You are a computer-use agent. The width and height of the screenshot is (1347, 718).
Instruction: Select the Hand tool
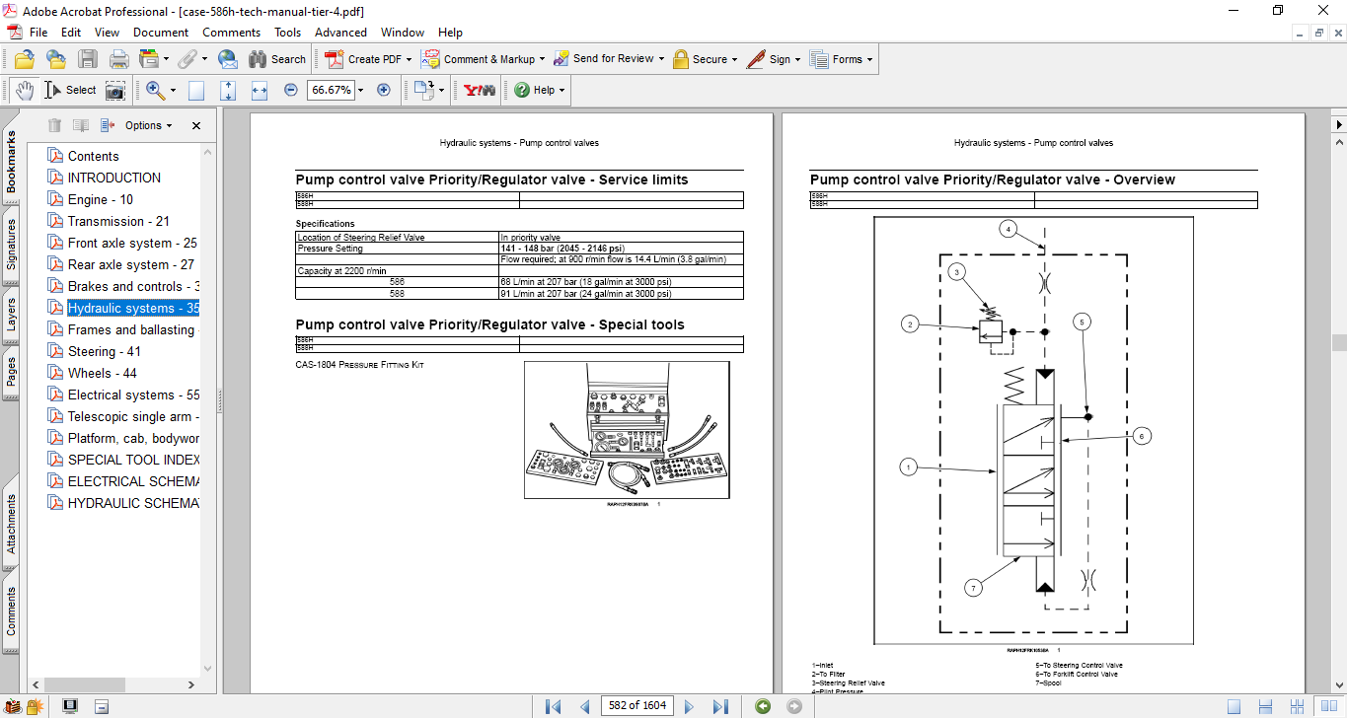click(24, 90)
